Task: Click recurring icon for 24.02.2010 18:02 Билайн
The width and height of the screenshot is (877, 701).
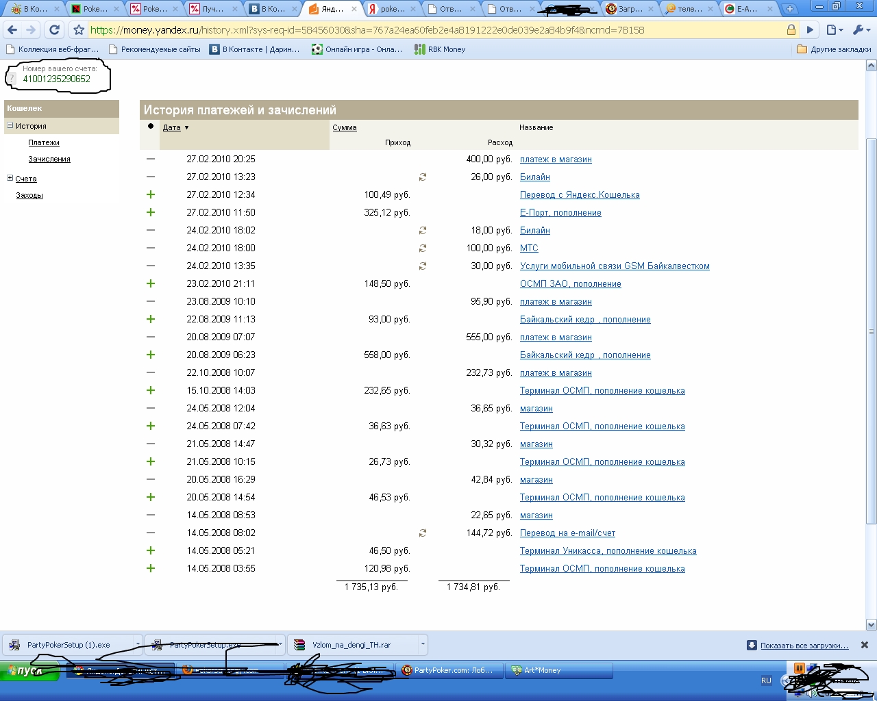Action: click(423, 230)
